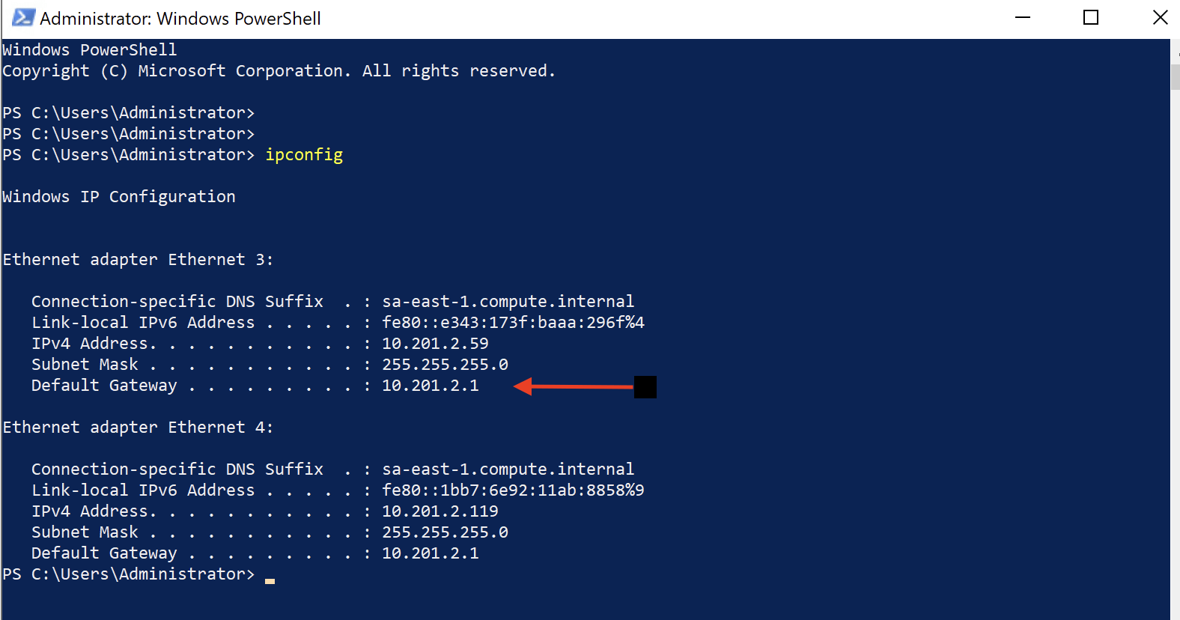Click the Ethernet 4 IPv4 address 10.201.2.119
This screenshot has height=620, width=1180.
pos(440,511)
